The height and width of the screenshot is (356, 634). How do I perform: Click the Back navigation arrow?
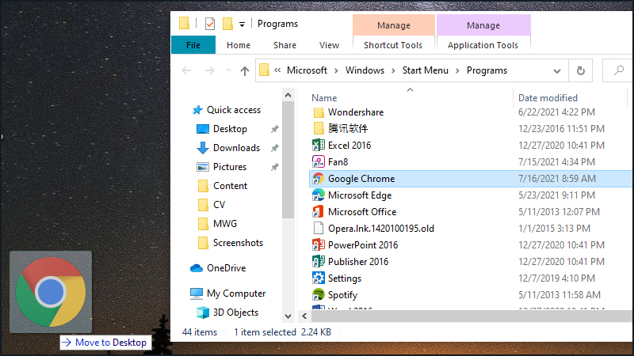coord(186,70)
